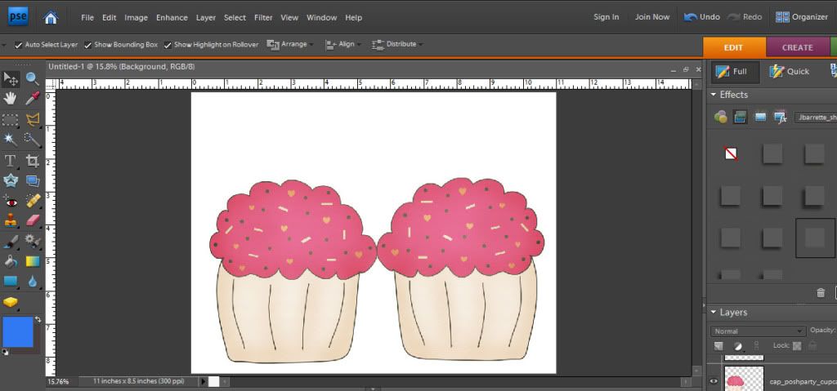Select the Zoom magnifier tool

(33, 79)
